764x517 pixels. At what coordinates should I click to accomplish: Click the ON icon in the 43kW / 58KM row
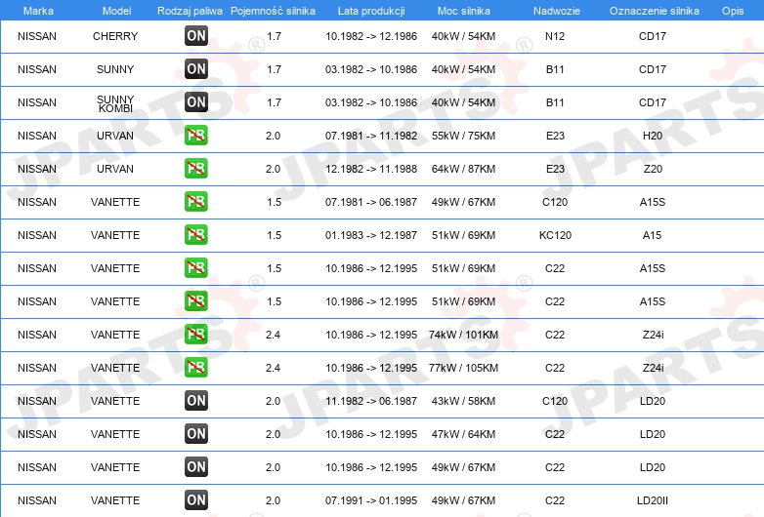tap(195, 400)
